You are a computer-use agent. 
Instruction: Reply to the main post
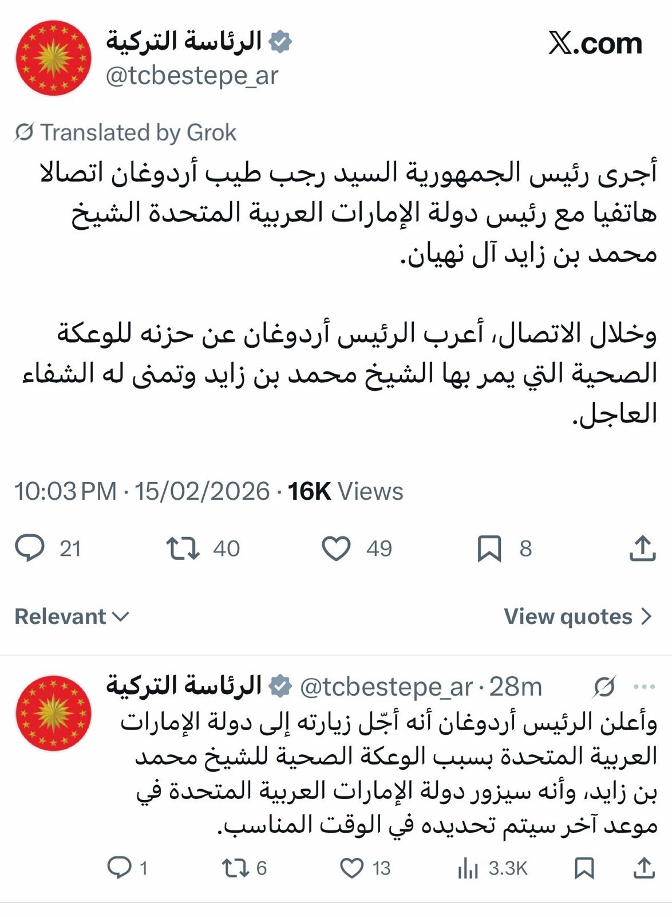(30, 548)
